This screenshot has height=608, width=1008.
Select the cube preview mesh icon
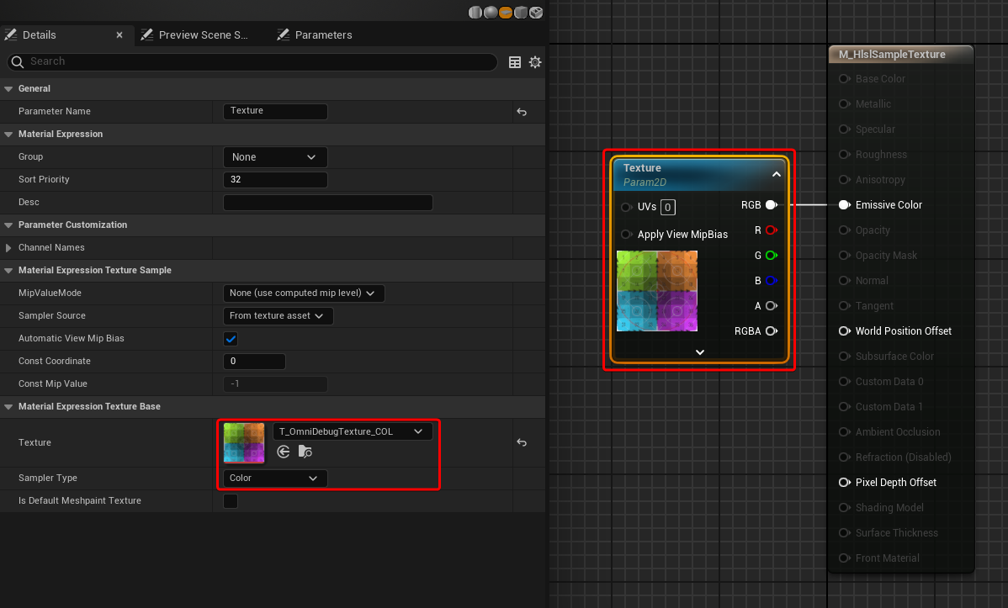pos(521,12)
